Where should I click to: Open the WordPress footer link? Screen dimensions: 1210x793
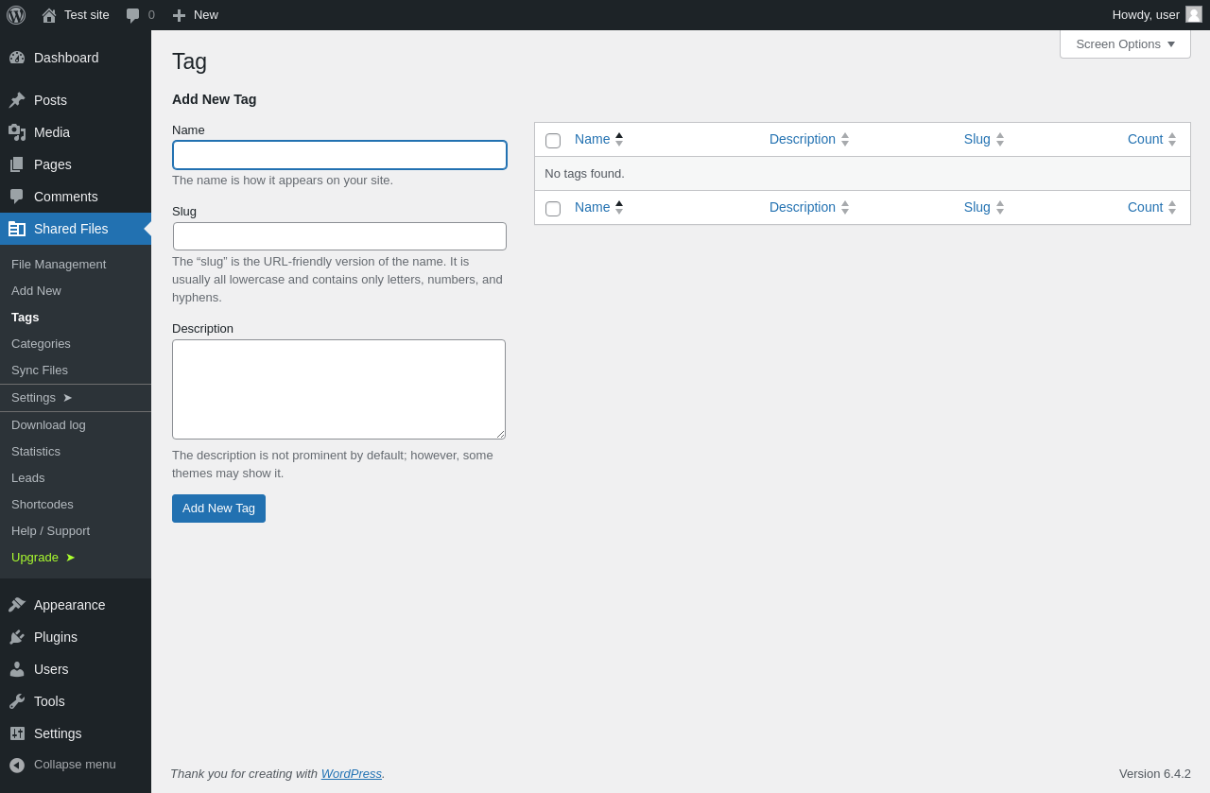click(351, 773)
